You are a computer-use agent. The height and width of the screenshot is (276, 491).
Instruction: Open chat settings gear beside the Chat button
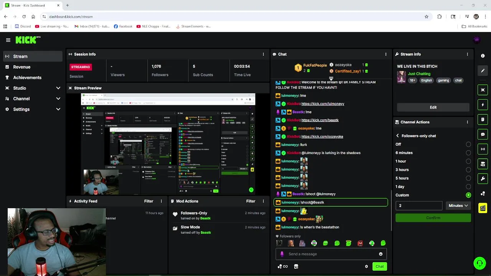[x=366, y=266]
